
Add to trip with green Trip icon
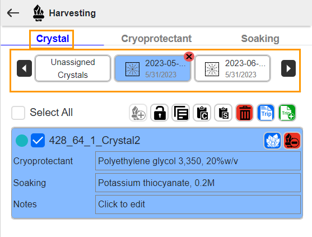pos(287,113)
